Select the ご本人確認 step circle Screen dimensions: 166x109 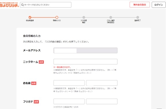(111, 17)
